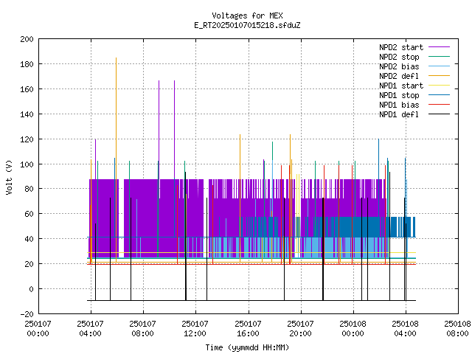Click the x-axis label 250107 08:00
Screen dimensions: 472x354
tap(142, 329)
